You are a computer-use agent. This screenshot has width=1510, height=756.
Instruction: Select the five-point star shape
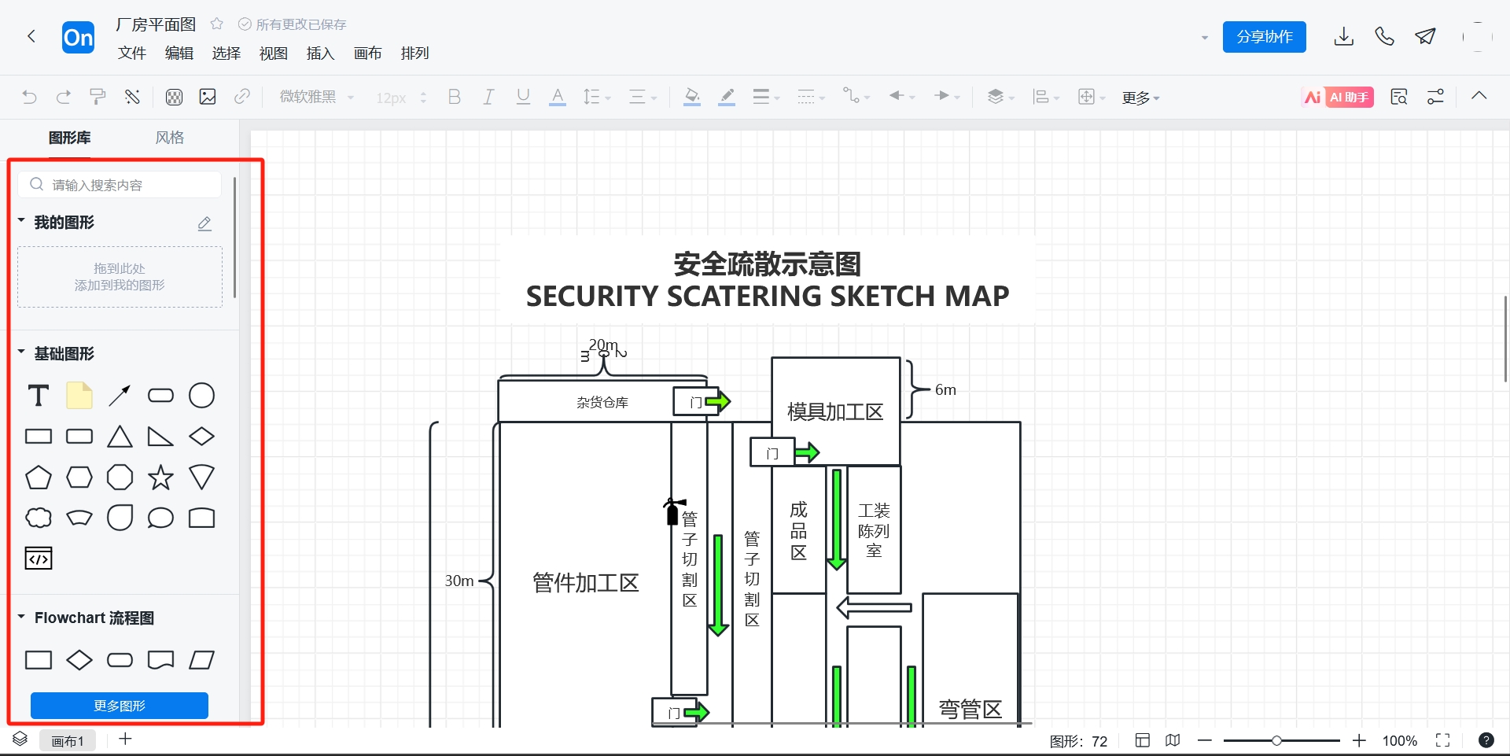point(161,478)
